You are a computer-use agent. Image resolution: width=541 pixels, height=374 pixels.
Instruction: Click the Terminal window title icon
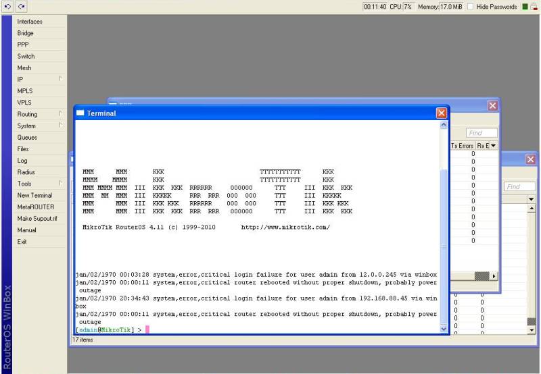(80, 113)
